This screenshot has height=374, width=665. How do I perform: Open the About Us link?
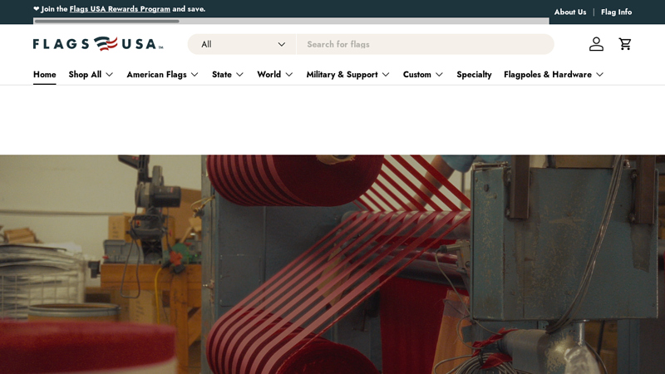point(570,12)
